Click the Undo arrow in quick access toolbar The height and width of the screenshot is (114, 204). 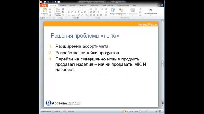pyautogui.click(x=48, y=2)
